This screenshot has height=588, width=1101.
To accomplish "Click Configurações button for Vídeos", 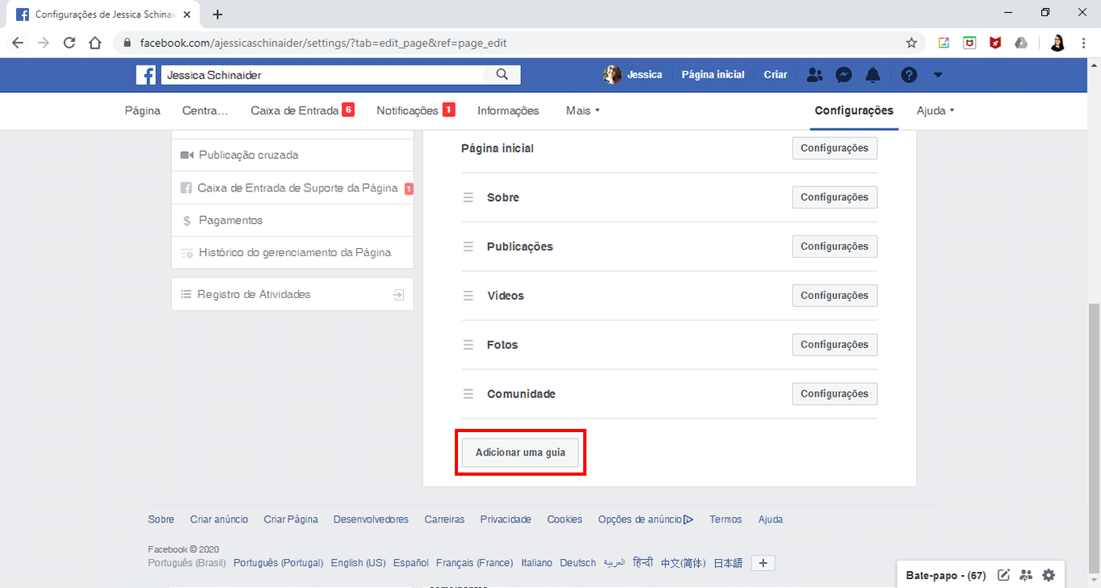I will coord(834,296).
